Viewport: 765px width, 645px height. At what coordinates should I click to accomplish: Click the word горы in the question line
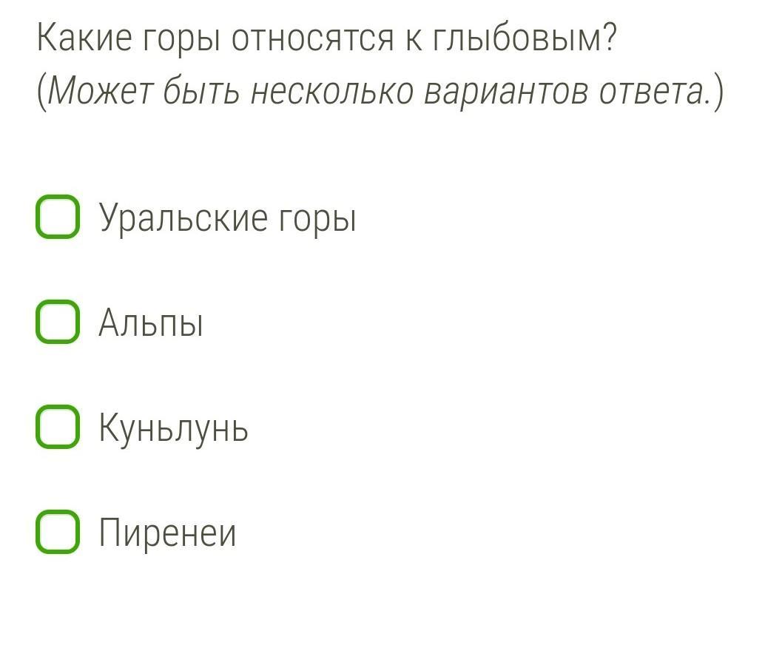coord(181,41)
